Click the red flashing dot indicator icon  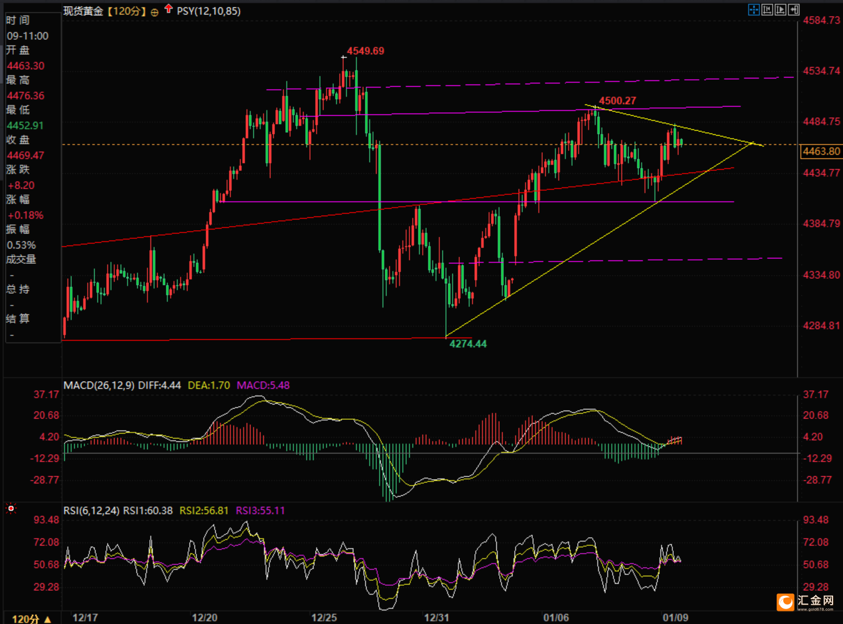11,508
